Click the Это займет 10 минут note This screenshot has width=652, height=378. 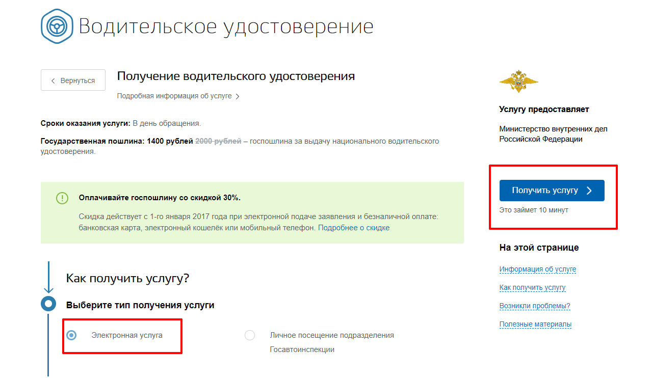click(x=534, y=210)
